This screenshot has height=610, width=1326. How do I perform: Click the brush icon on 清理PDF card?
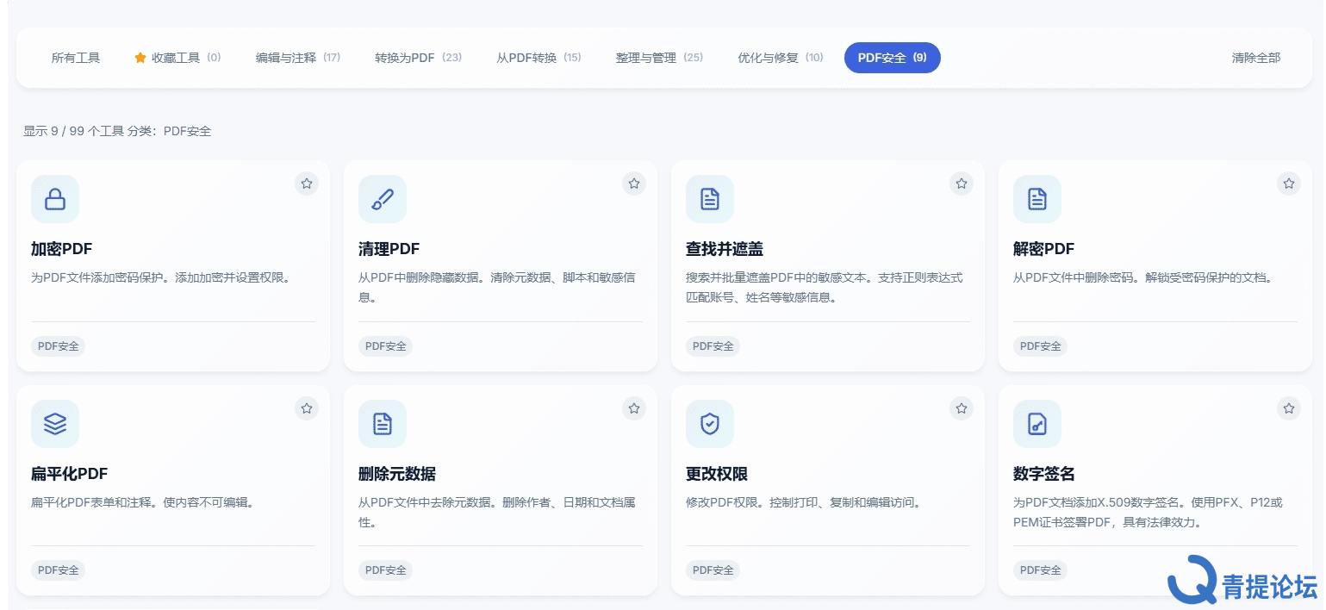[383, 199]
